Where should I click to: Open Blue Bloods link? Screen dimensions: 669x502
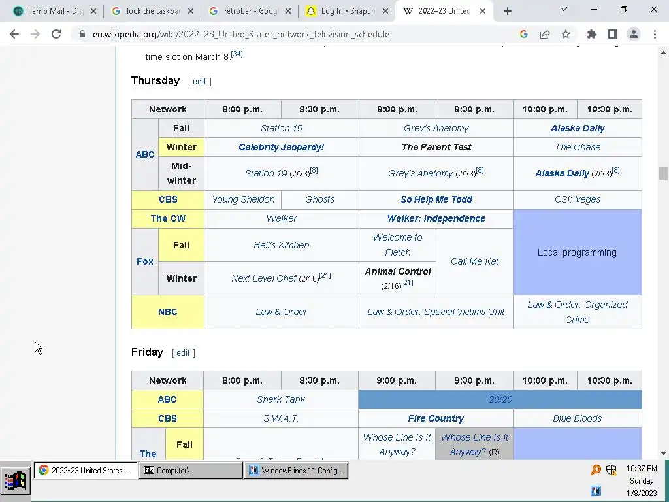point(578,418)
